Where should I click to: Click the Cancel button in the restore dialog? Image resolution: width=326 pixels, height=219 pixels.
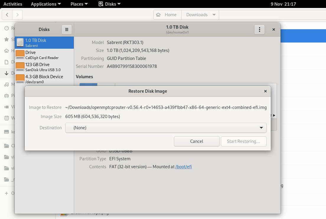point(197,141)
